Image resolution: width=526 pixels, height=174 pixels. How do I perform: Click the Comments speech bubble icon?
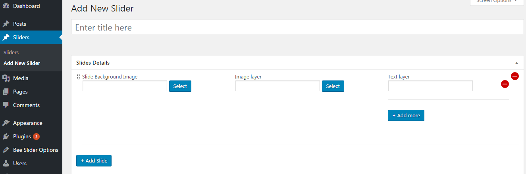(x=6, y=105)
